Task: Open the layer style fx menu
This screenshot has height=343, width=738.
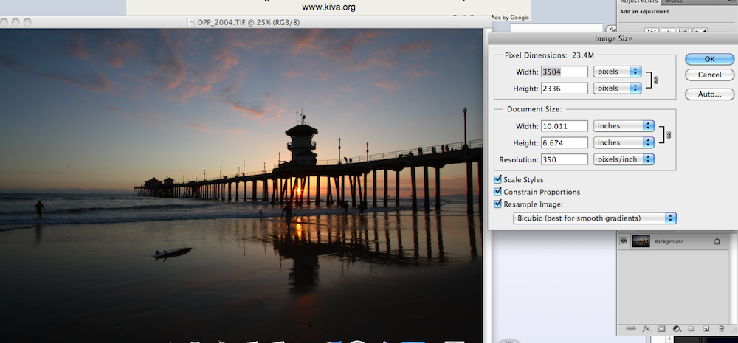Action: [646, 328]
